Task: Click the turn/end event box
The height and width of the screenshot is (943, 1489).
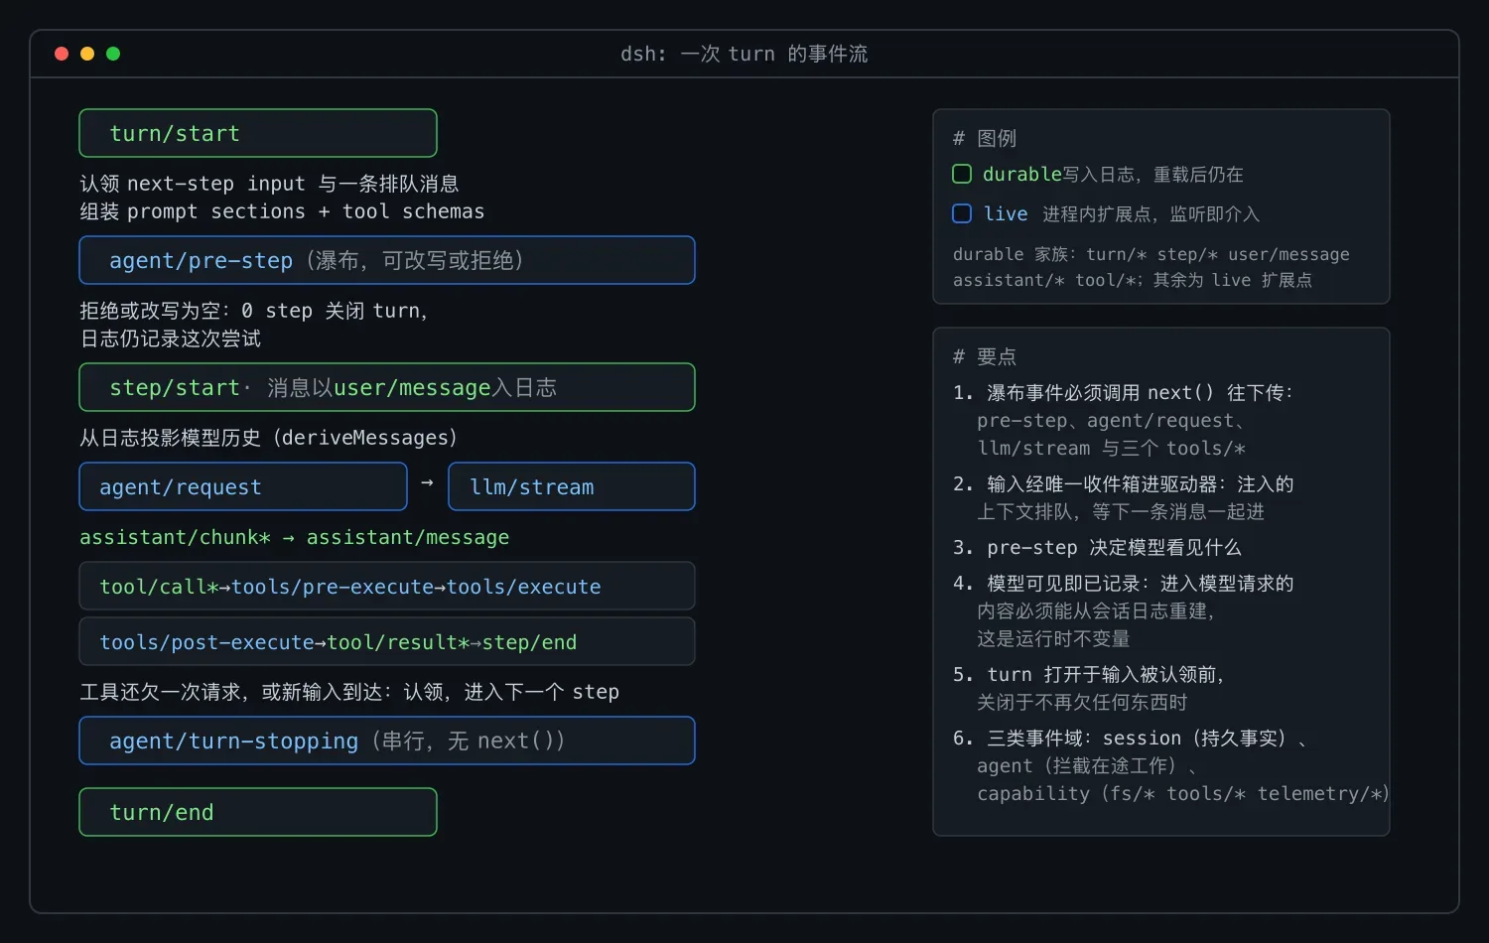Action: tap(258, 812)
